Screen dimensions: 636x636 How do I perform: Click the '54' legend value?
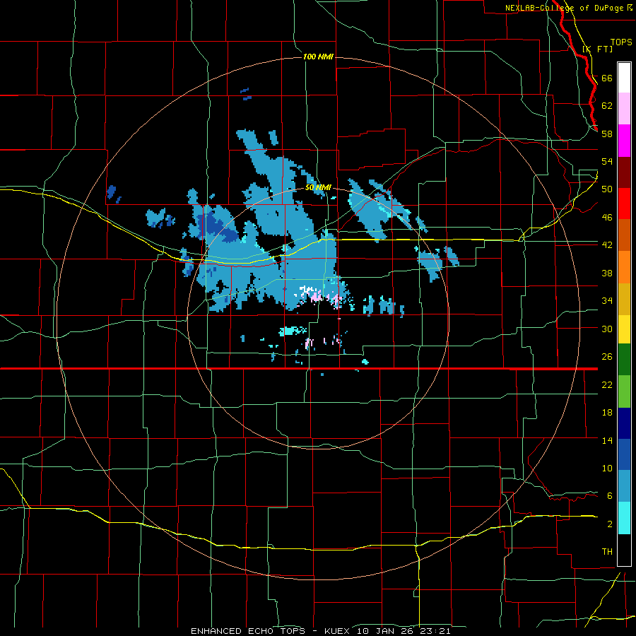pos(607,161)
